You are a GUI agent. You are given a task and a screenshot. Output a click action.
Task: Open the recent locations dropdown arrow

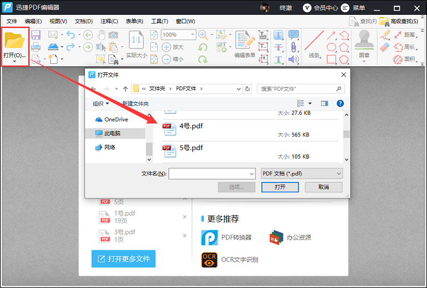pyautogui.click(x=117, y=89)
